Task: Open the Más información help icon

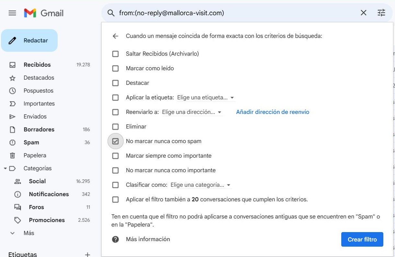Action: pos(115,240)
